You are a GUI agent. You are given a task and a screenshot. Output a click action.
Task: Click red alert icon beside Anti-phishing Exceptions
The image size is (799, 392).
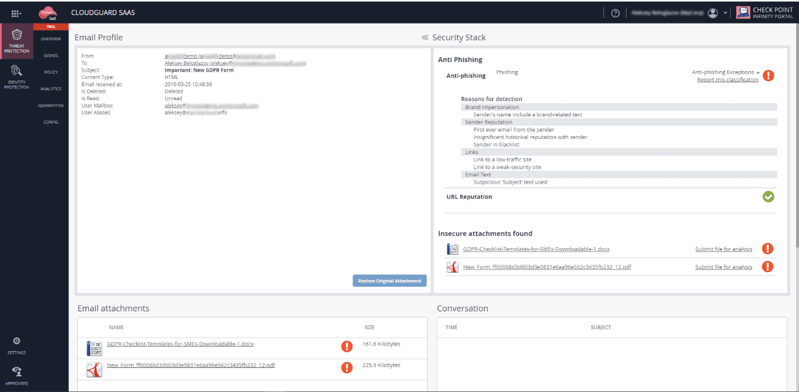coord(768,75)
